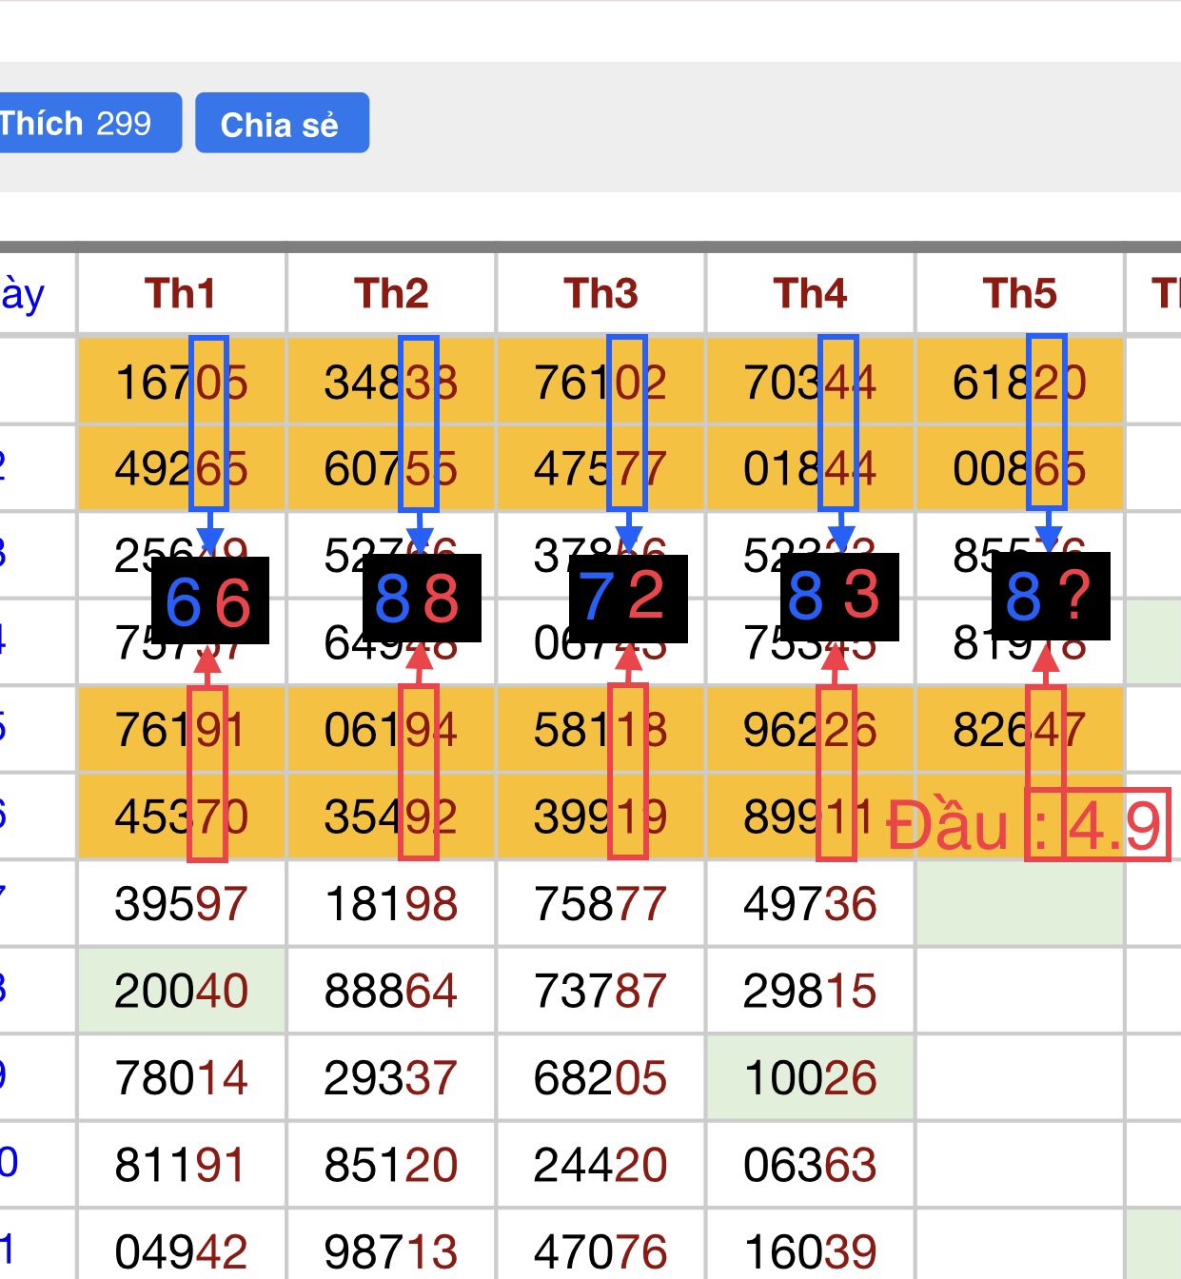Select the Th1 column header

(x=181, y=294)
